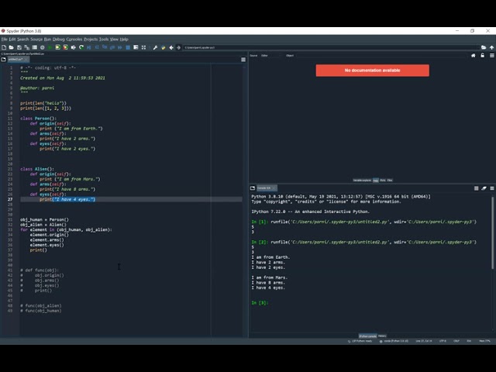Image resolution: width=496 pixels, height=372 pixels.
Task: Browse tabs icon in editor pane
Action: tap(3, 60)
